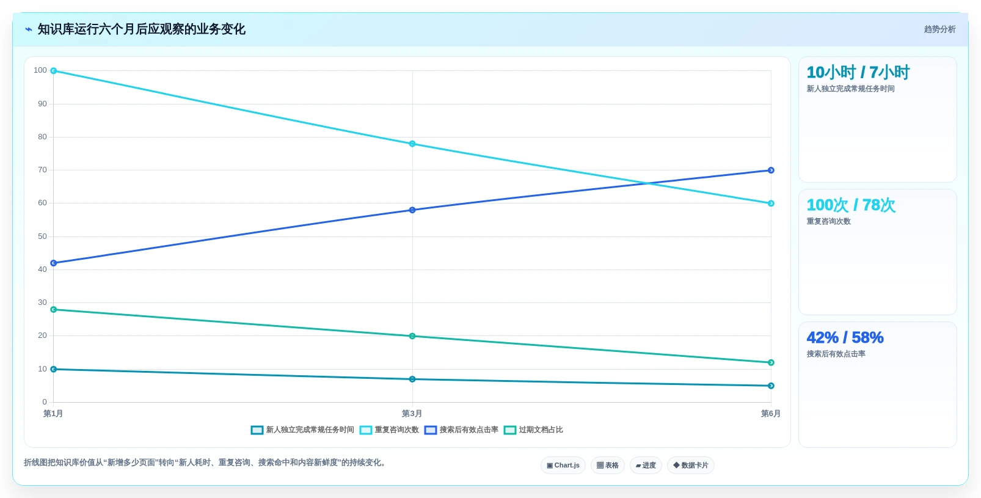
Task: Toggle the 搜索后有效点击率 legend swatch
Action: point(431,430)
